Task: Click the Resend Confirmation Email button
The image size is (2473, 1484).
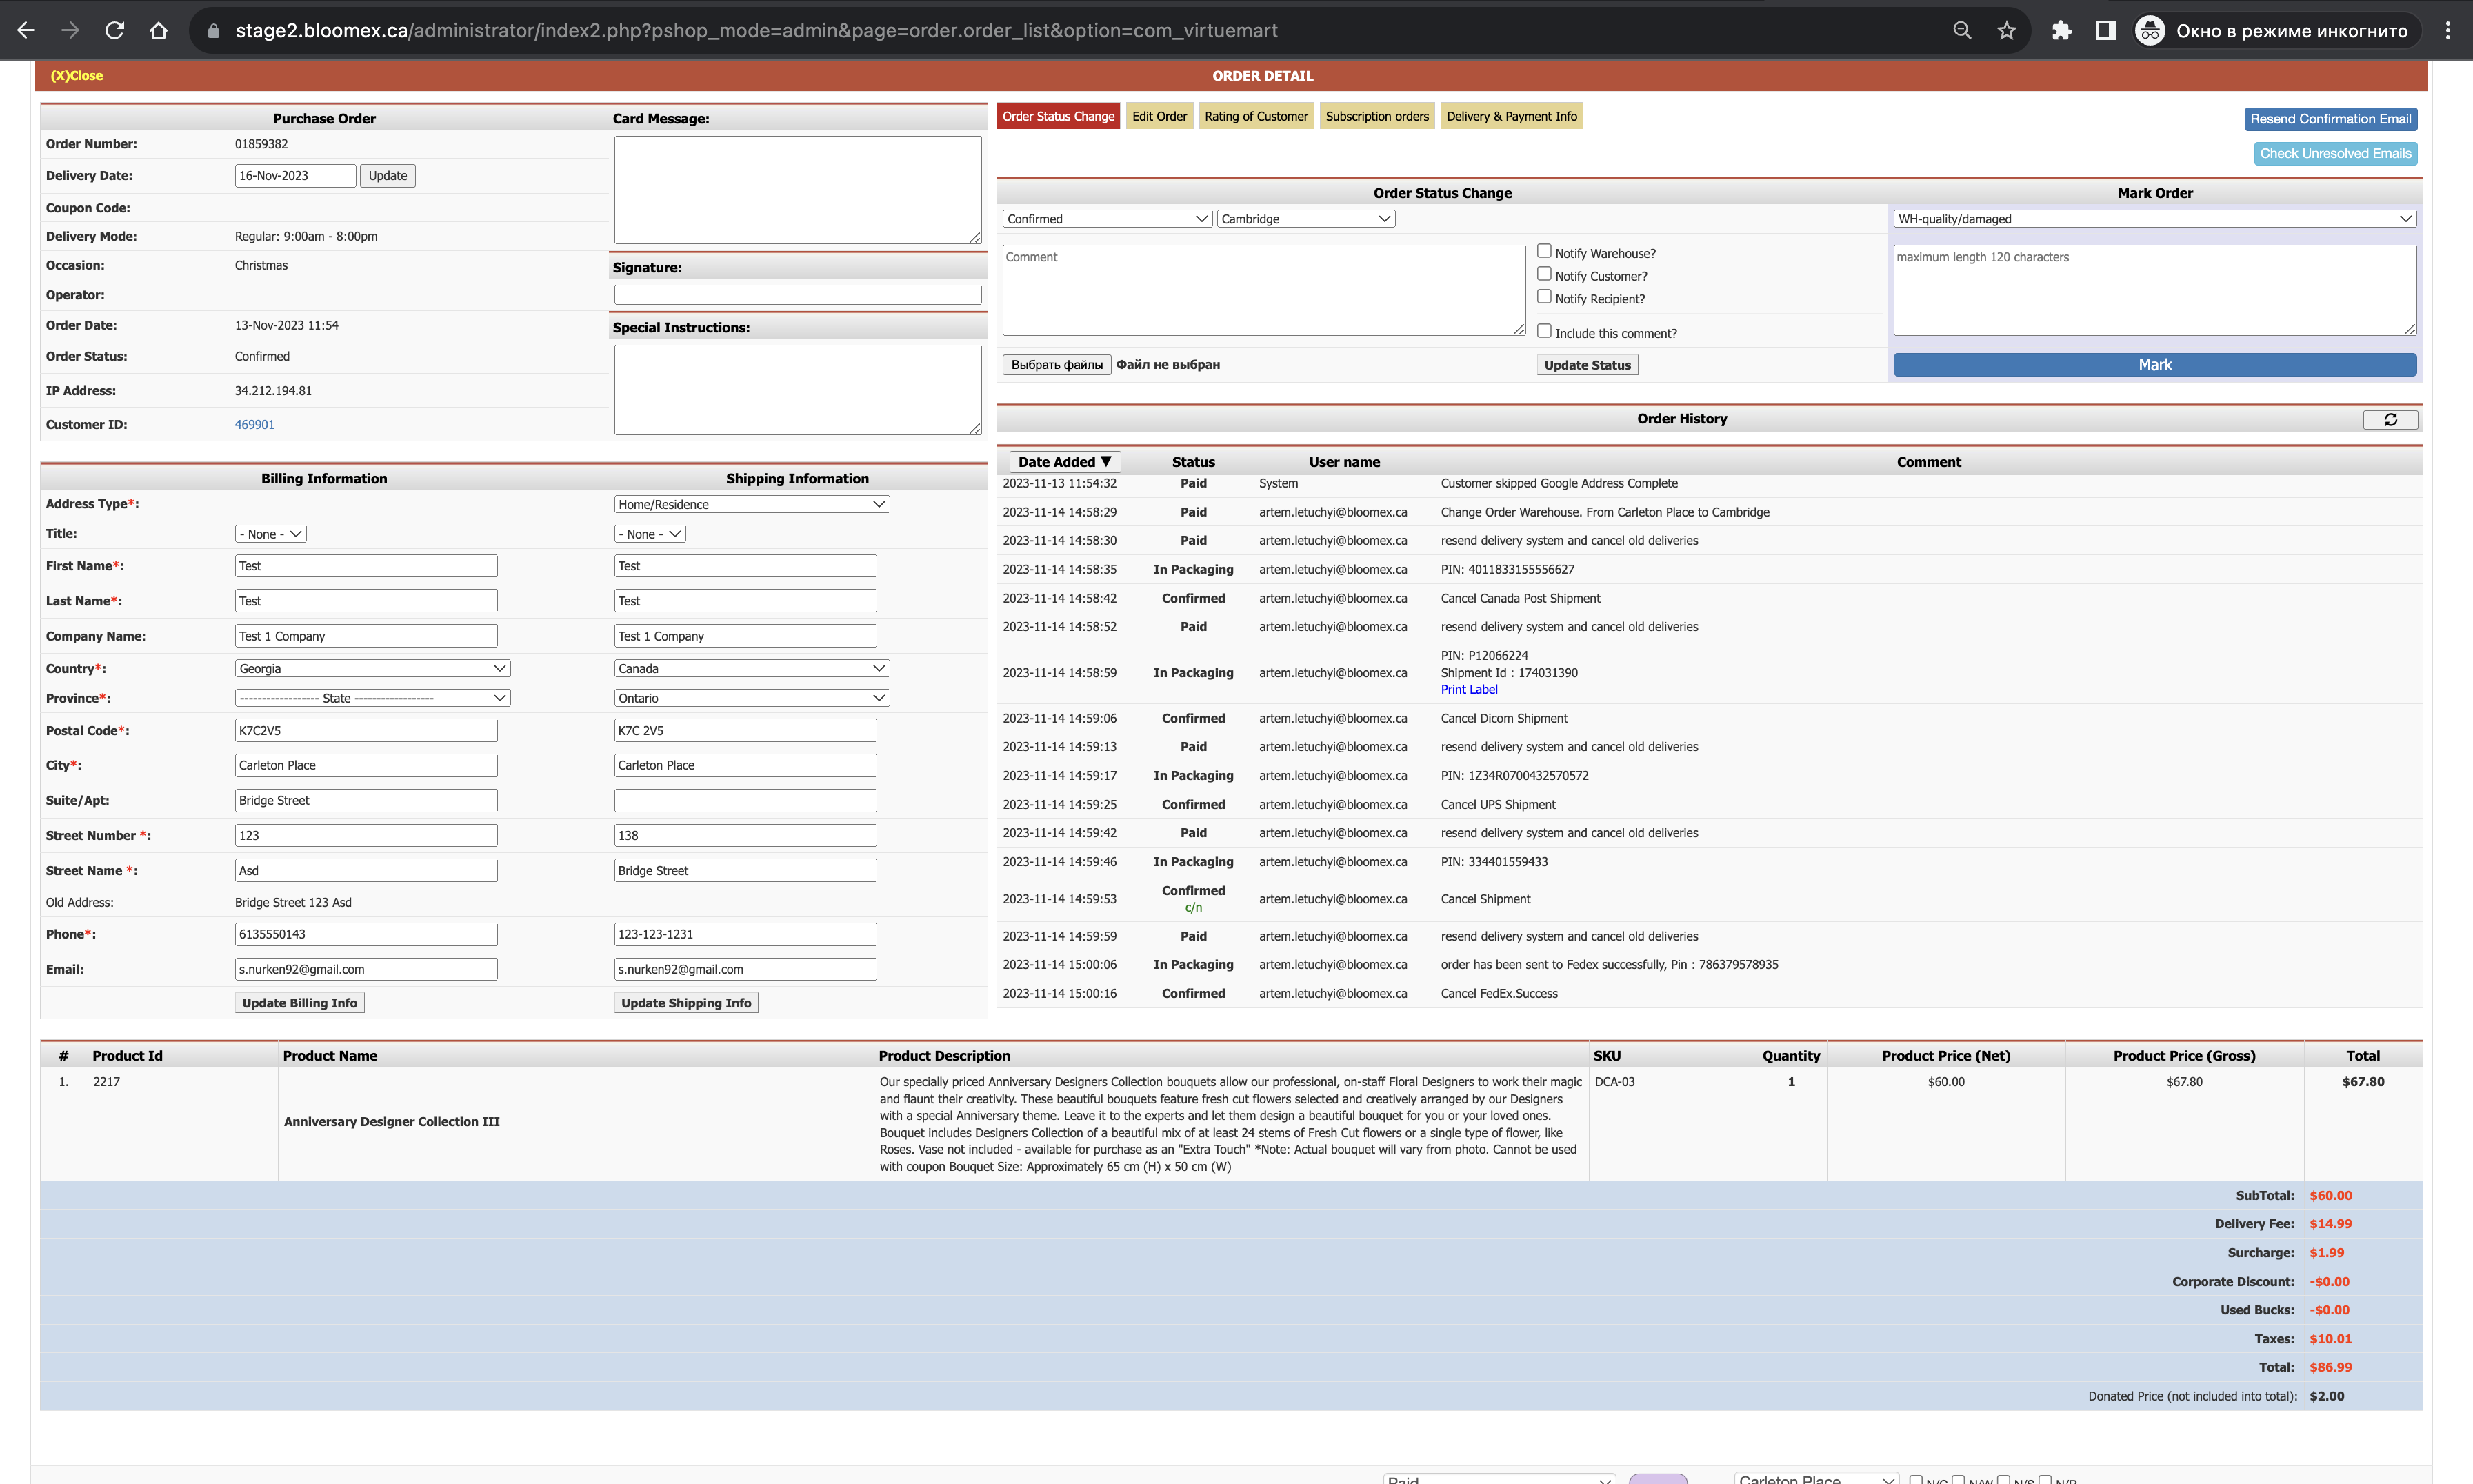Action: (x=2330, y=119)
